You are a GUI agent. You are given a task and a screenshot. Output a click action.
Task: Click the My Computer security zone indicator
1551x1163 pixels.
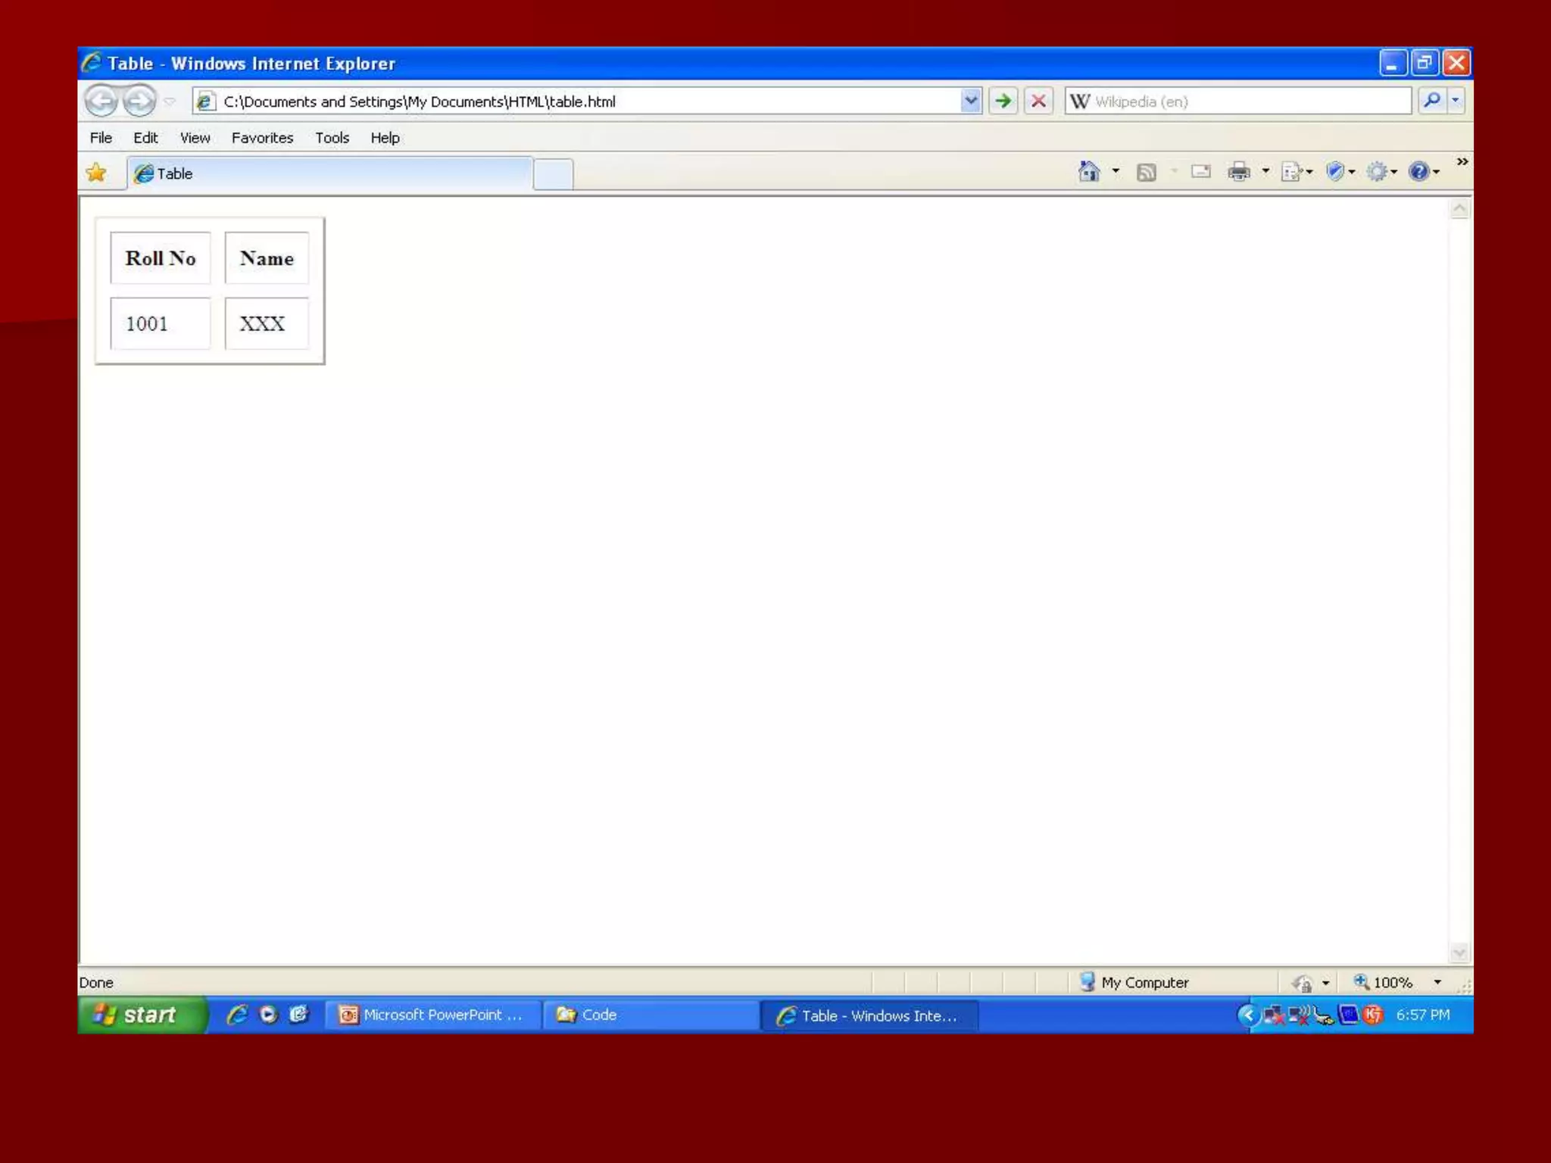click(1134, 982)
